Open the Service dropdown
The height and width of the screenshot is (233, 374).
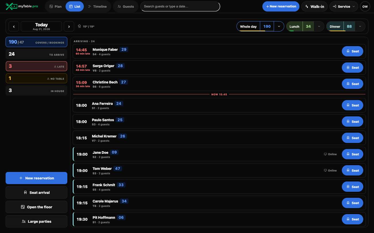[x=344, y=6]
